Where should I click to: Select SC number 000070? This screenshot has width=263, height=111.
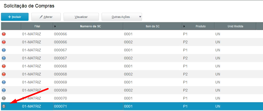point(61,98)
